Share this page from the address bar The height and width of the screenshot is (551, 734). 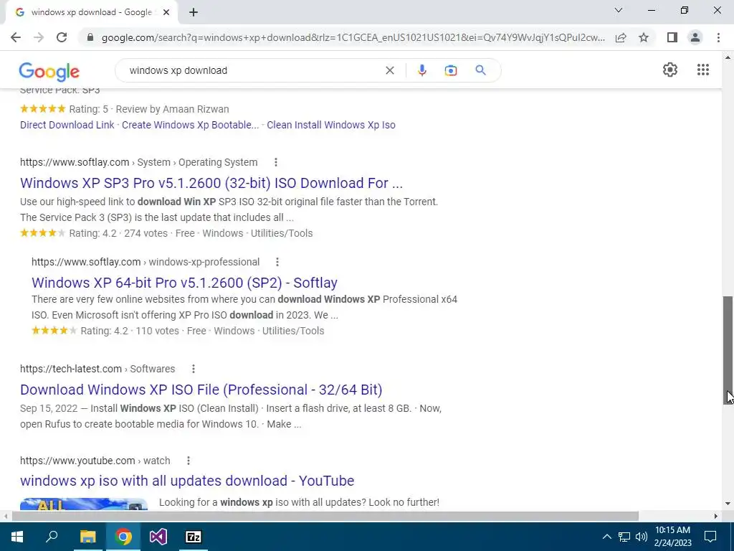click(x=621, y=37)
